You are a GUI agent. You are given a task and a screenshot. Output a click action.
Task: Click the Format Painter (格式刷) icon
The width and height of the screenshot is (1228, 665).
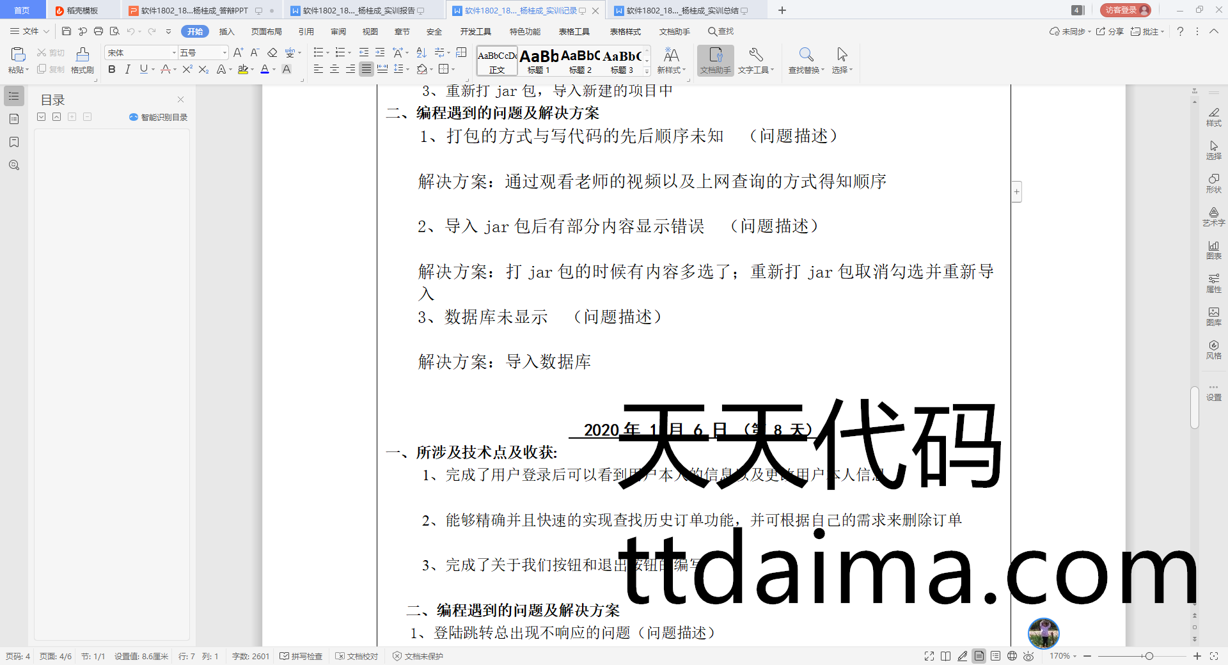pyautogui.click(x=82, y=56)
